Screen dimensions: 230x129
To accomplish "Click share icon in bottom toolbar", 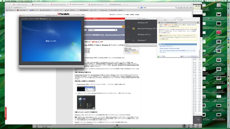I will coord(198,125).
